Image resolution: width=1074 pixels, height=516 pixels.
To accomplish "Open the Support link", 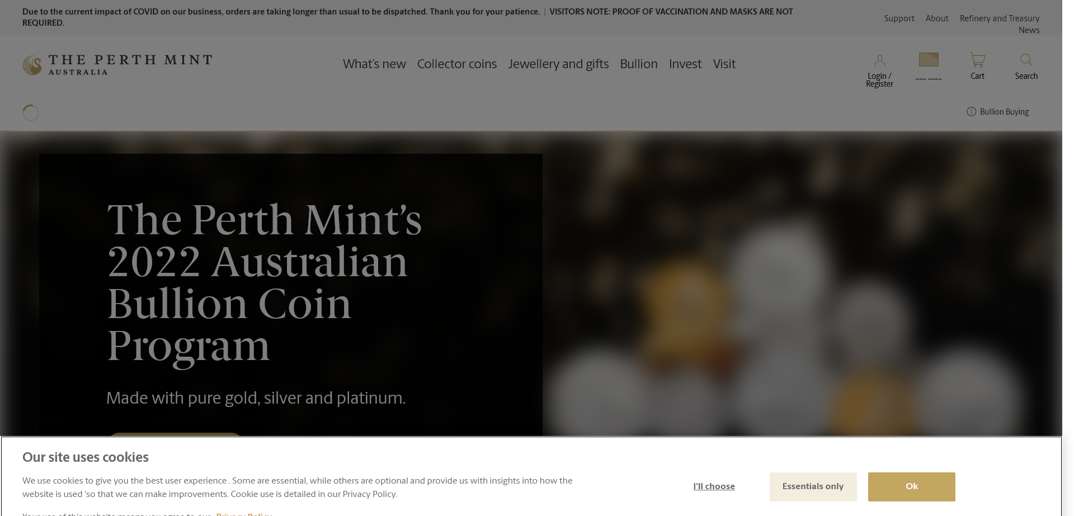I will [899, 18].
